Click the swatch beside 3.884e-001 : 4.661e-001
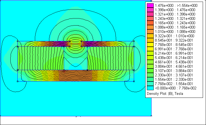Viewport: 206px width, 125px height. (150, 66)
